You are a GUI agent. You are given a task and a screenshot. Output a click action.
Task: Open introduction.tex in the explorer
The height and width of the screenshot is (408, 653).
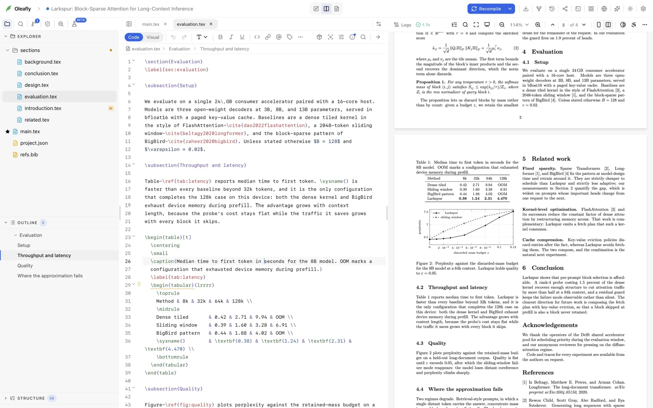pyautogui.click(x=43, y=108)
